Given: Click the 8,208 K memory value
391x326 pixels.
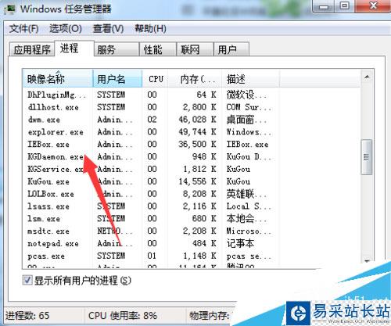Looking at the screenshot, I should [199, 194].
